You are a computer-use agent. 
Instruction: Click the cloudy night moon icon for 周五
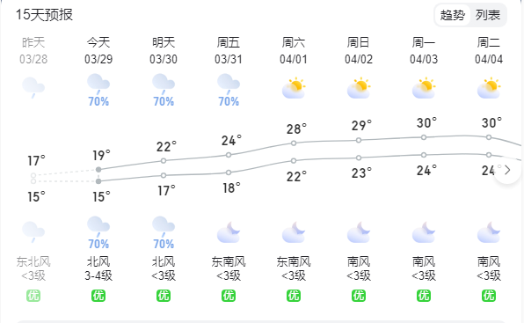tap(229, 232)
